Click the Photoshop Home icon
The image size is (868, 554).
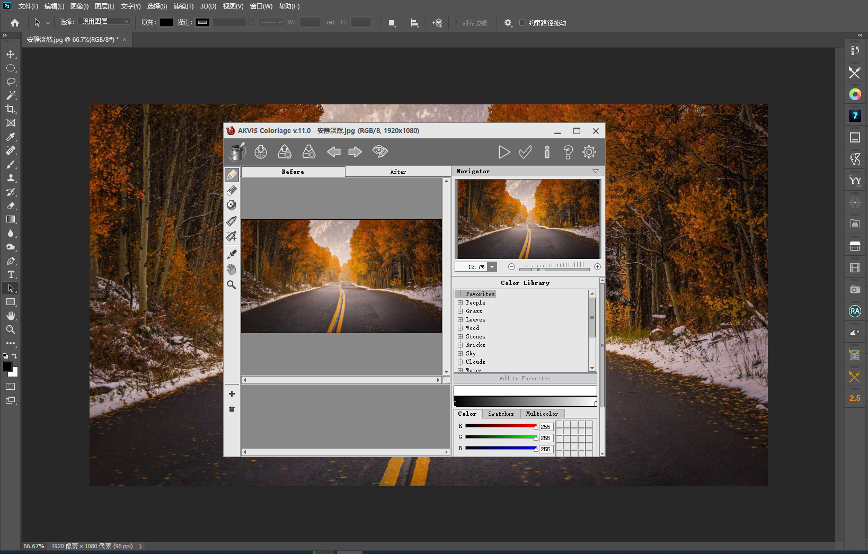point(15,23)
